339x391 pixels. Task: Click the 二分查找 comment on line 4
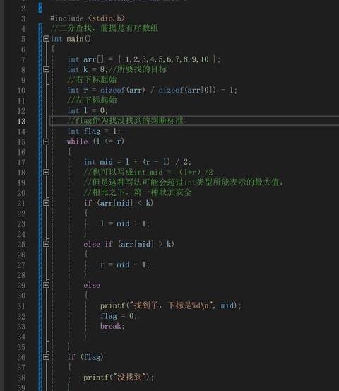104,28
